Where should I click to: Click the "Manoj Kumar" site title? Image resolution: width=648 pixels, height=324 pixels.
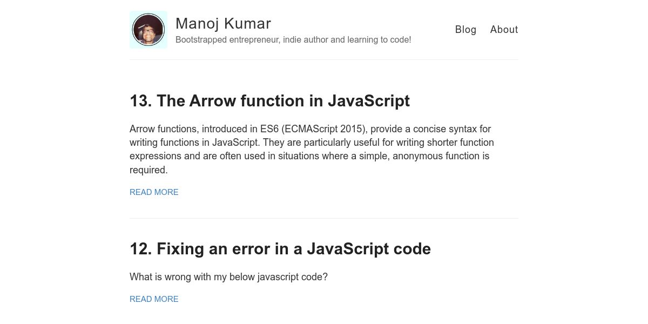[x=223, y=24]
